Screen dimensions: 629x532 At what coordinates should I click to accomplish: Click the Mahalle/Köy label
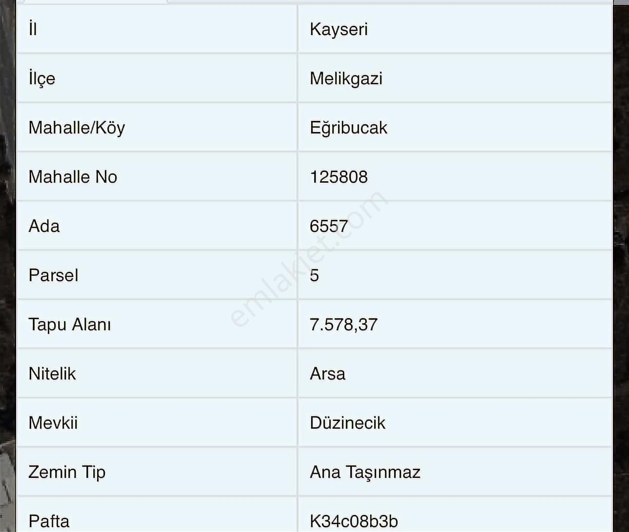(x=77, y=128)
